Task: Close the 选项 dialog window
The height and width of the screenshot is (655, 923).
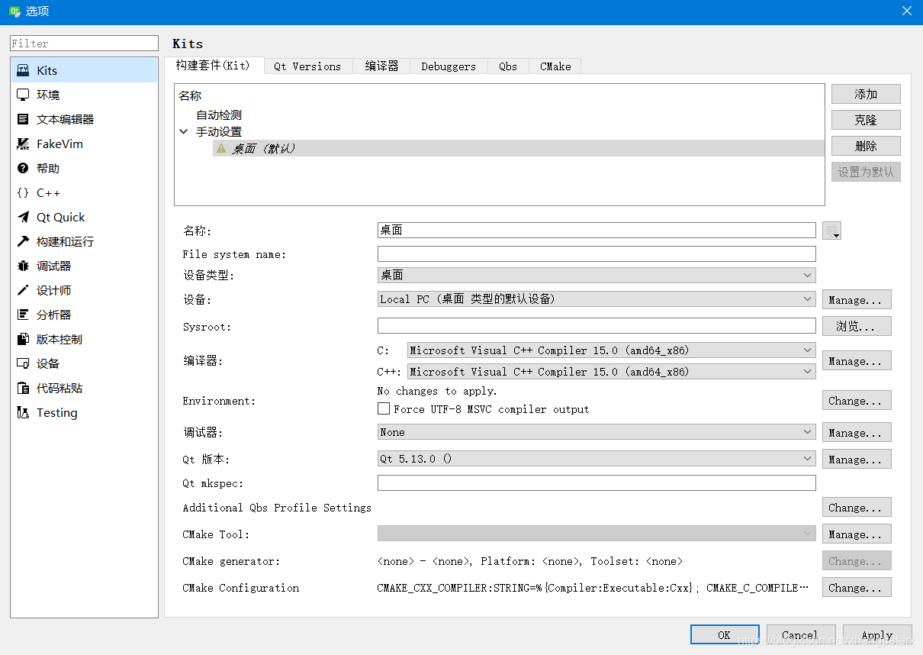Action: 906,11
